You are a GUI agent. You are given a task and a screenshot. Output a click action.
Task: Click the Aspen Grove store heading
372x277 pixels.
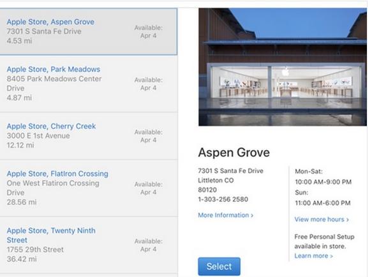[234, 152]
